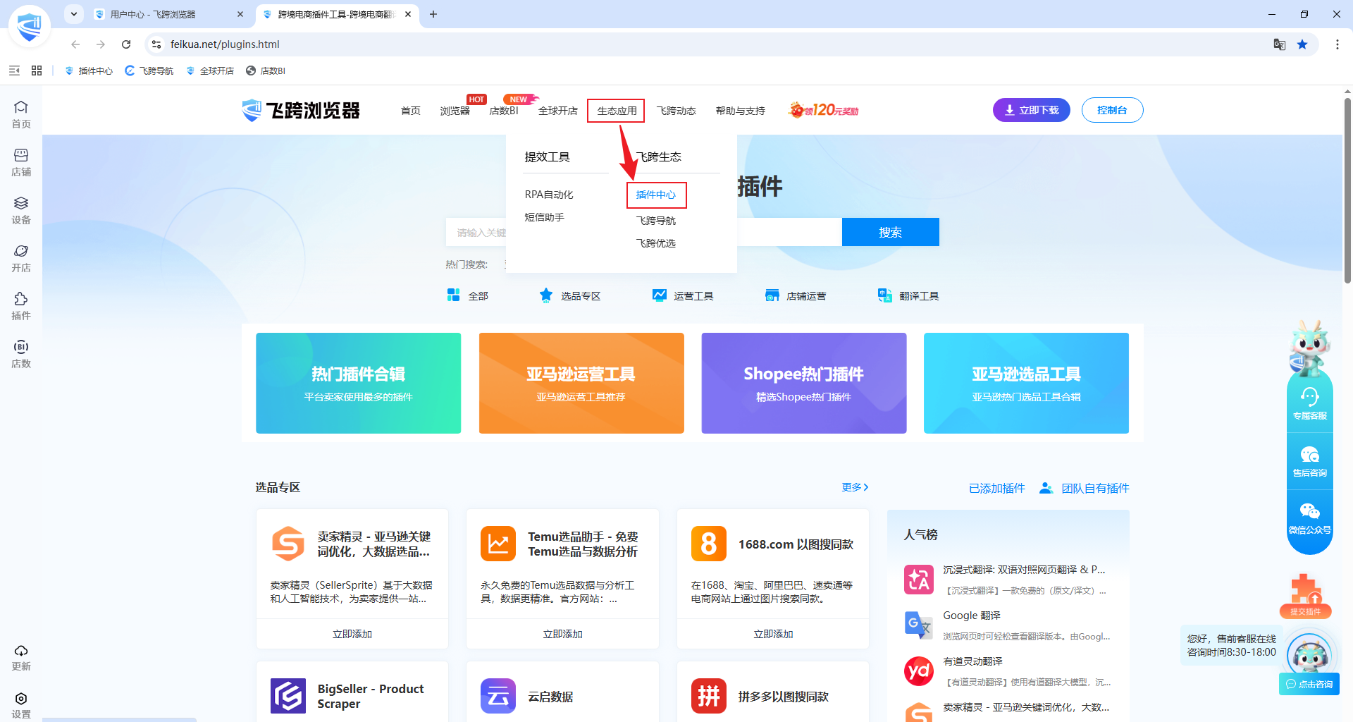Image resolution: width=1353 pixels, height=722 pixels.
Task: Select the 翻译工具 category tab
Action: point(908,295)
